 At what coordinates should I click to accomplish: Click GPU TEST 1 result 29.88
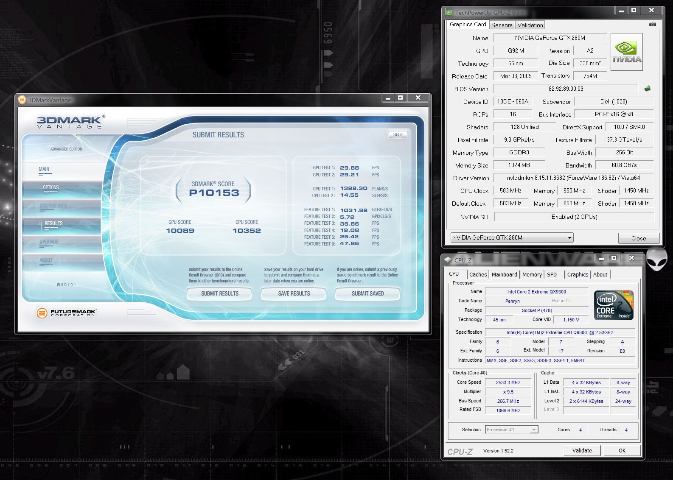click(349, 168)
